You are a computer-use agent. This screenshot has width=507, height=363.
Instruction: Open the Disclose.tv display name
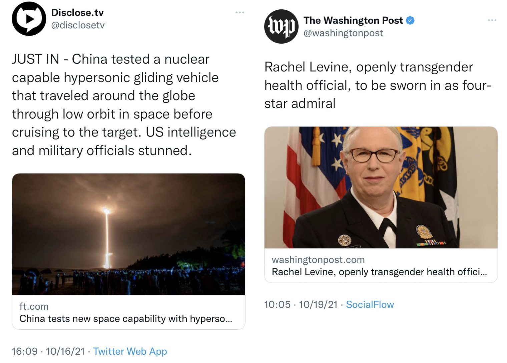(77, 13)
